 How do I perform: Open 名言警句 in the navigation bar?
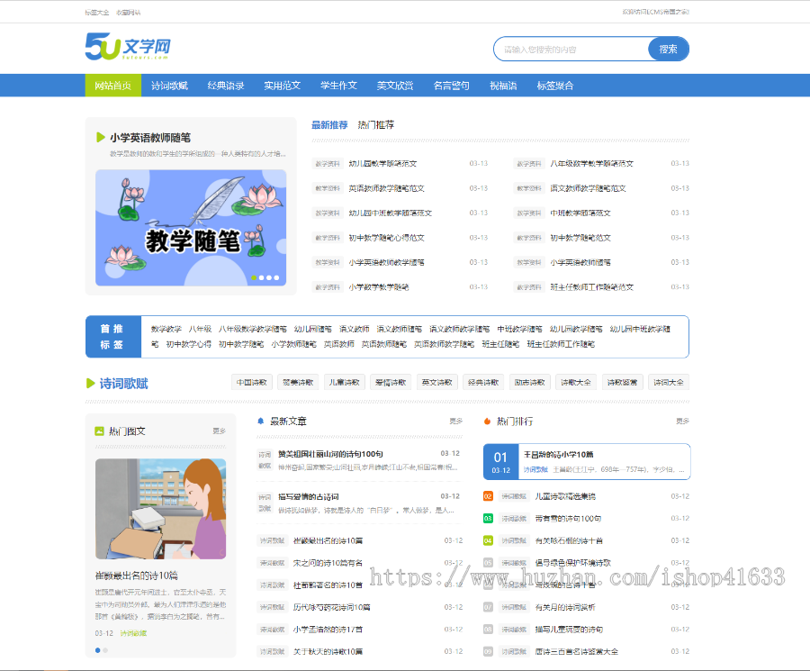(x=451, y=86)
